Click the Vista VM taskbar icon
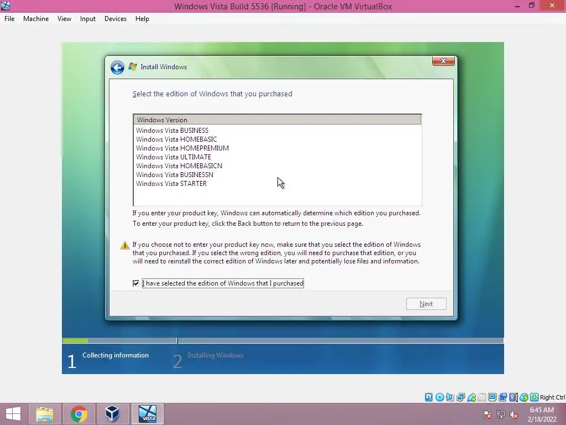The image size is (566, 425). [148, 414]
